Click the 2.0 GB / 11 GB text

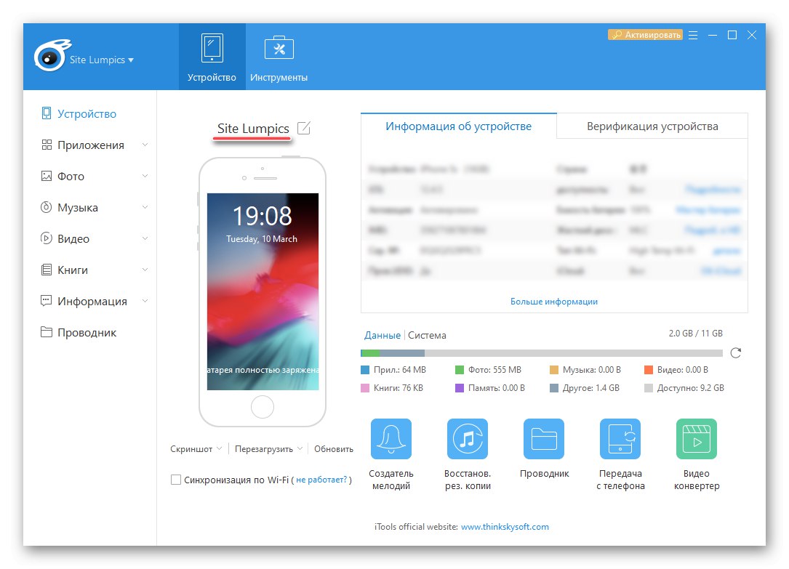pos(695,334)
